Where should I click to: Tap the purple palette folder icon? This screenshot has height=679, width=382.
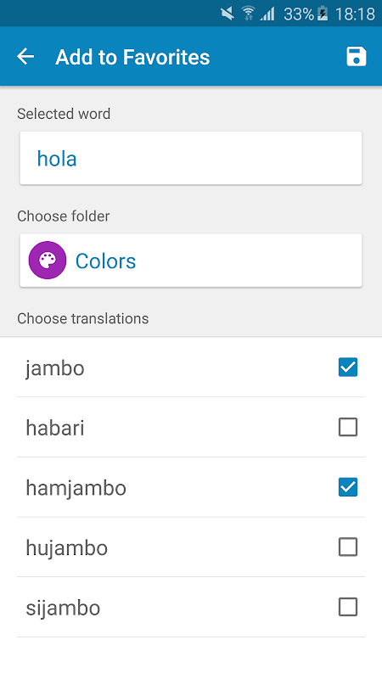(x=48, y=261)
